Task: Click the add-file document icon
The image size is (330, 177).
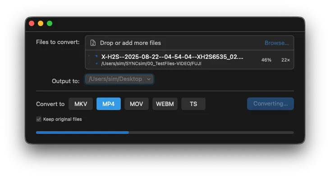Action: [x=93, y=43]
